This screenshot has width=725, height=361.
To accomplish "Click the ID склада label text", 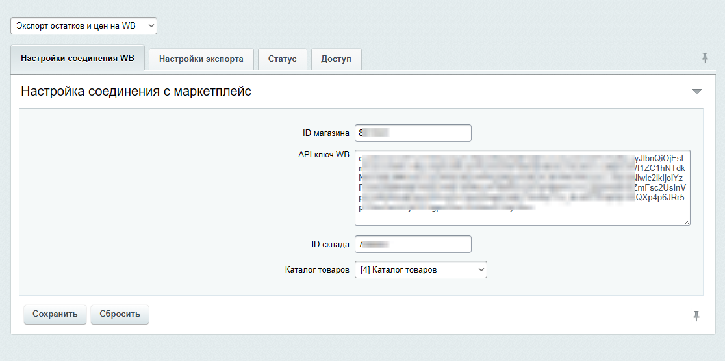I will tap(330, 244).
